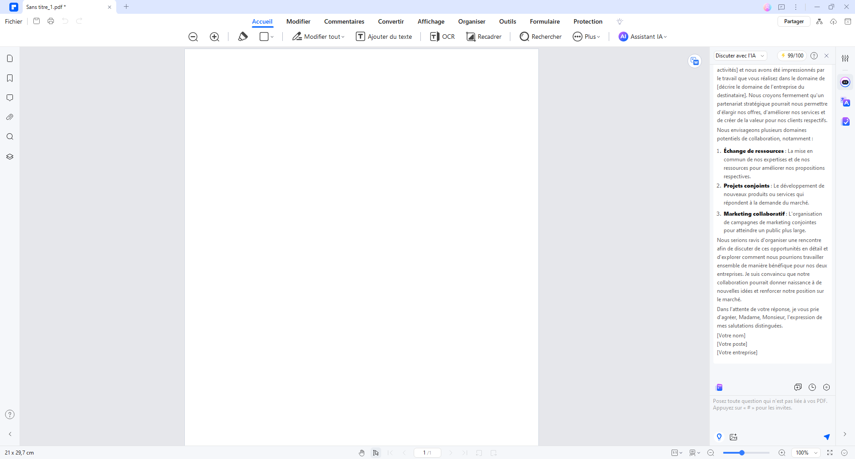This screenshot has width=855, height=459.
Task: Click the AI prompt library purple icon
Action: click(719, 387)
